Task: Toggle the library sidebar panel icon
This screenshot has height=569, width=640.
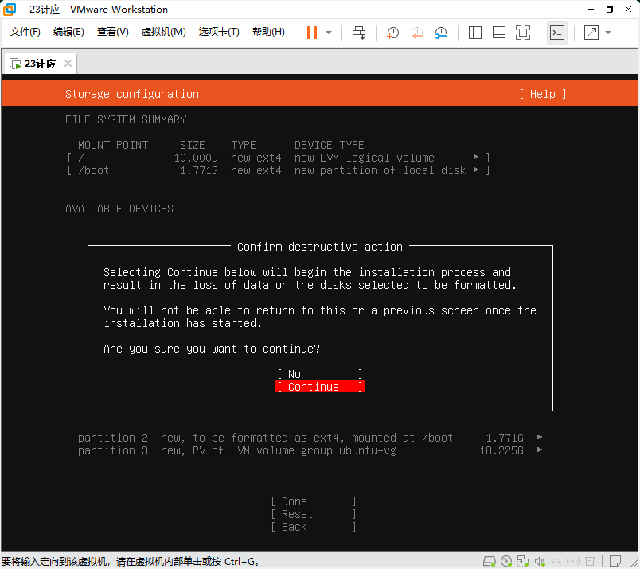Action: 474,33
